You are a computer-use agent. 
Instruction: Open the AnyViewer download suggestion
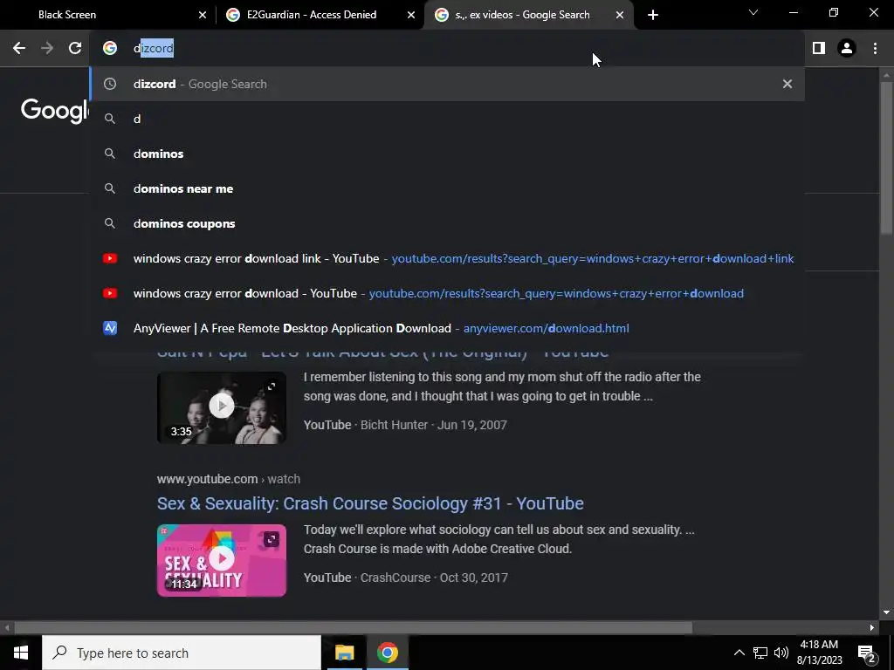pos(447,328)
